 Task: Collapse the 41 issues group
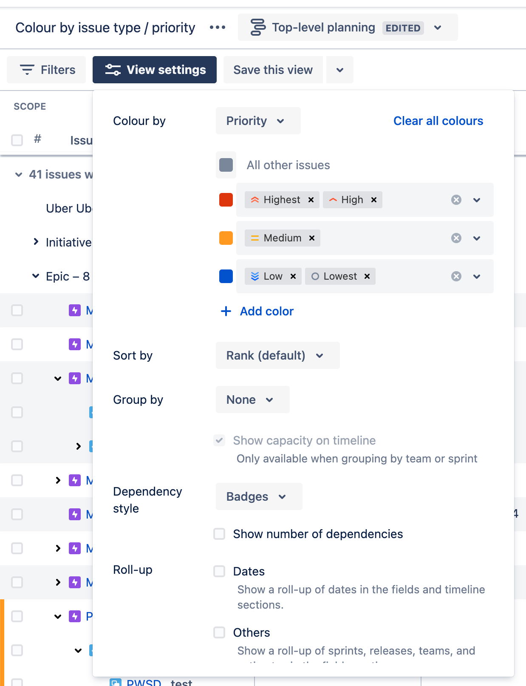[19, 174]
